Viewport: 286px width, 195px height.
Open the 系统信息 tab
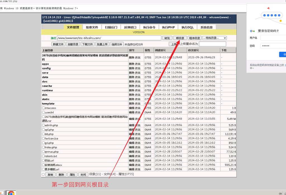pyautogui.click(x=206, y=27)
